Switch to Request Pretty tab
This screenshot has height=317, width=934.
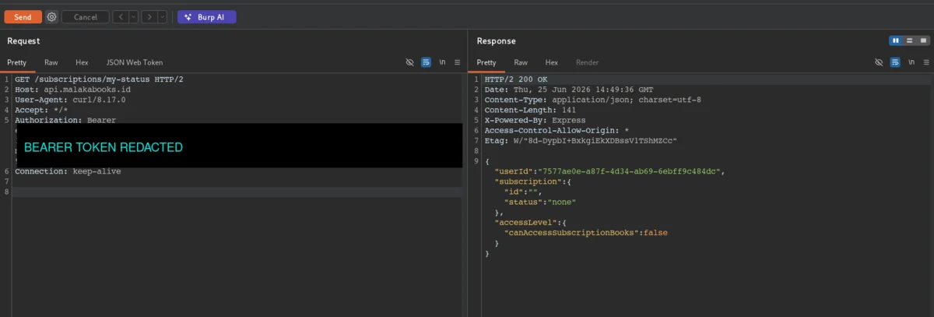pos(17,62)
